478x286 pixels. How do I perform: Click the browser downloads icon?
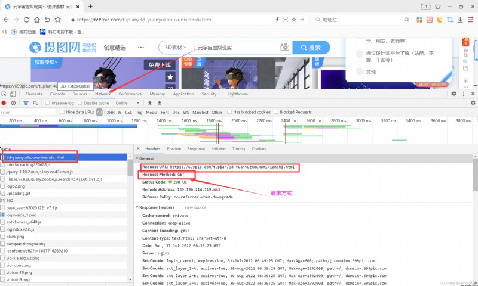click(x=460, y=20)
